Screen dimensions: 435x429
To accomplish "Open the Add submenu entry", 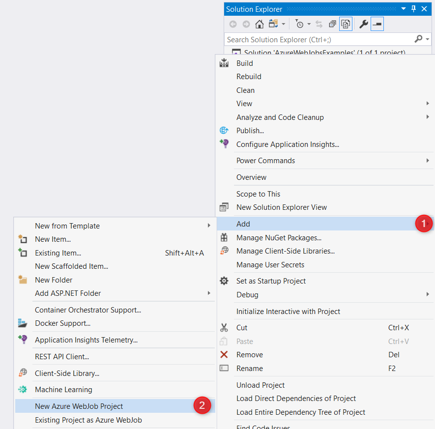I will (x=324, y=224).
